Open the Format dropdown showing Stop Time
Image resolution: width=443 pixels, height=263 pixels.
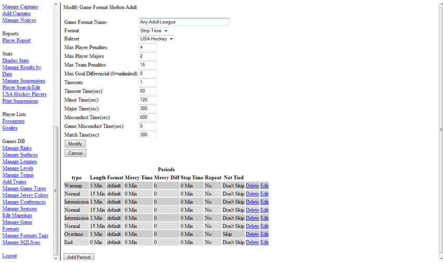[x=154, y=31]
